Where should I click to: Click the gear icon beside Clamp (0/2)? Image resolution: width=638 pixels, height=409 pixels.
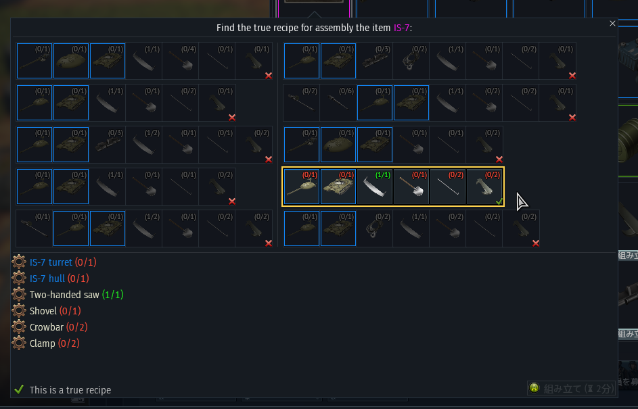click(x=19, y=343)
